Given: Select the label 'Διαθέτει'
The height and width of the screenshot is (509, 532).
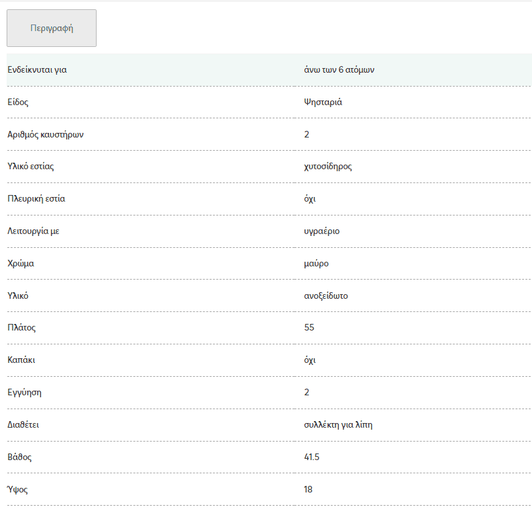Looking at the screenshot, I should coord(23,424).
